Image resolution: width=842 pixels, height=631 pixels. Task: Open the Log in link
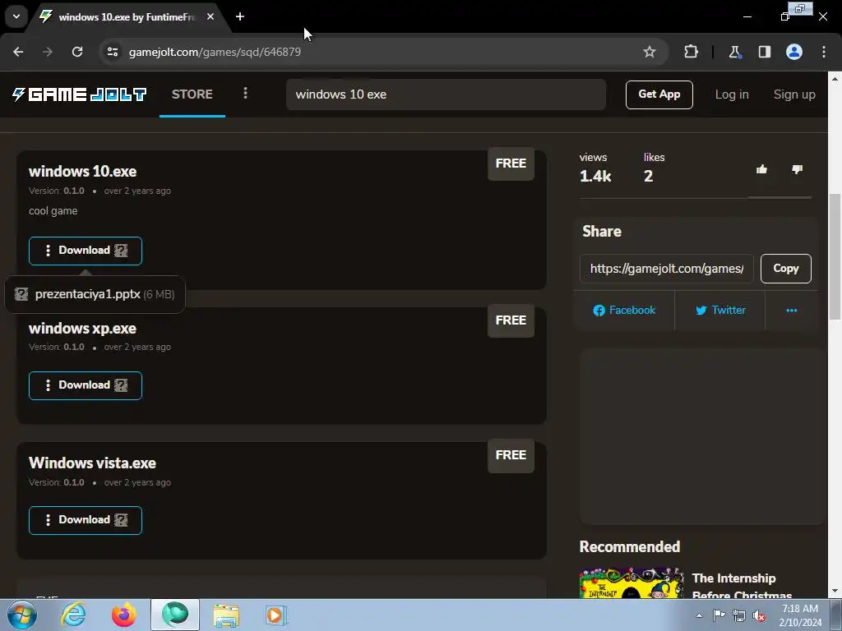coord(731,94)
